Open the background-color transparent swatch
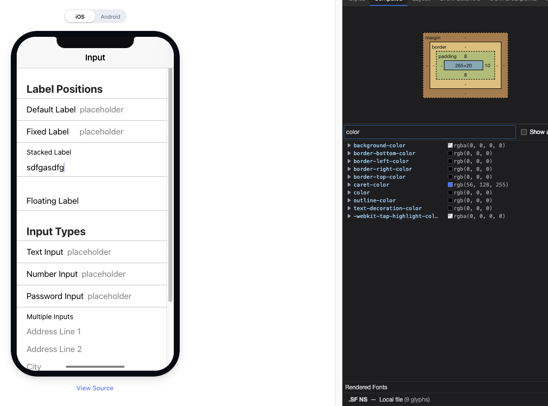This screenshot has height=406, width=548. [x=450, y=145]
